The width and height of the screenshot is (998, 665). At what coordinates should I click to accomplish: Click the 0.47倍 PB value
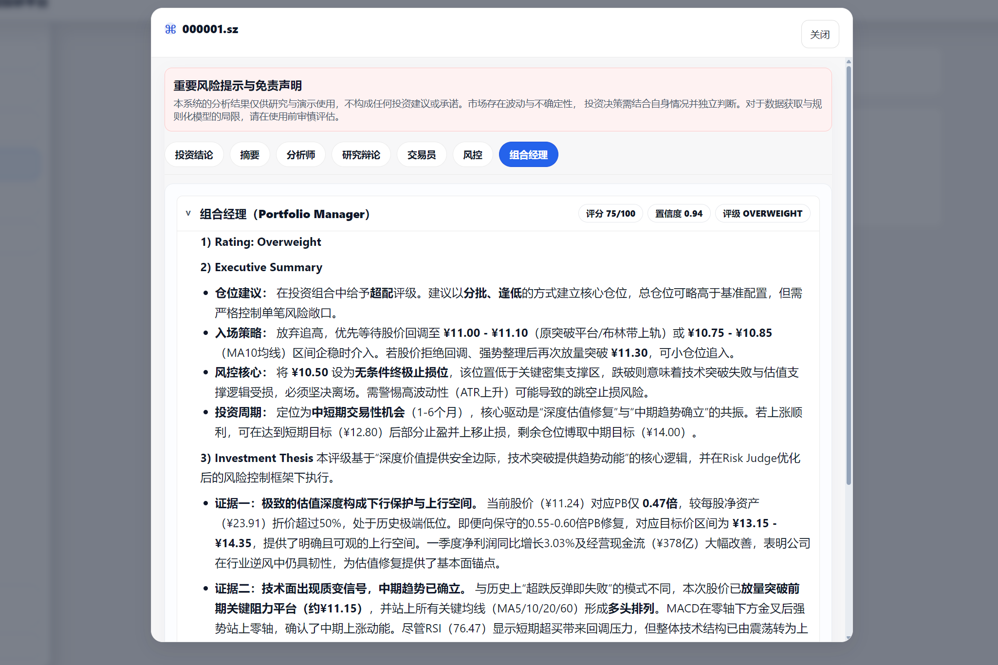(660, 503)
